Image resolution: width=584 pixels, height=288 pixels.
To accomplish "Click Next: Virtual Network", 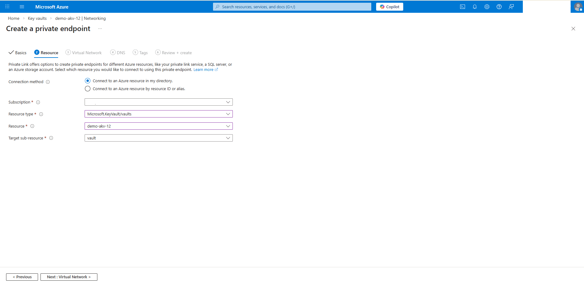I will tap(68, 277).
